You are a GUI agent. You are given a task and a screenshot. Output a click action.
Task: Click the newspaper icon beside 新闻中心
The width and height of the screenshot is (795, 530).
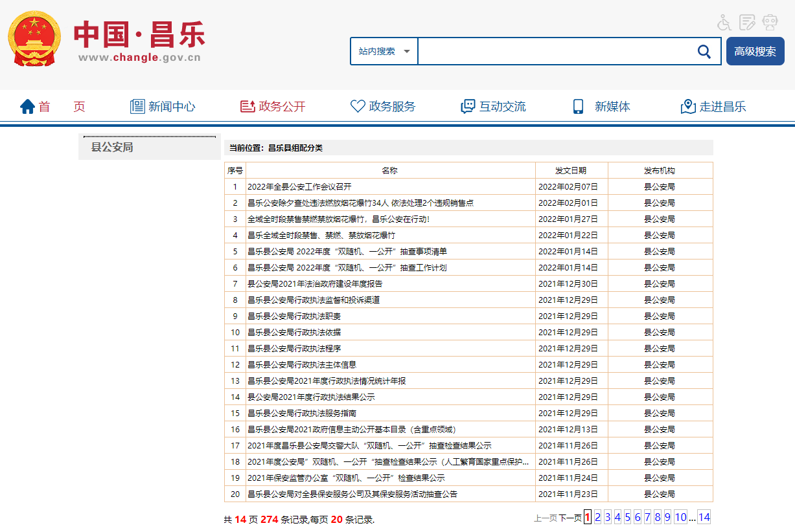pyautogui.click(x=137, y=107)
